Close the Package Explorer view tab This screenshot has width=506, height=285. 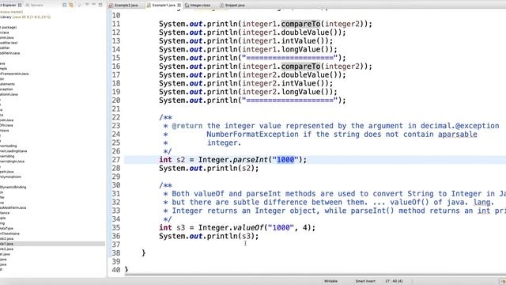coord(20,6)
